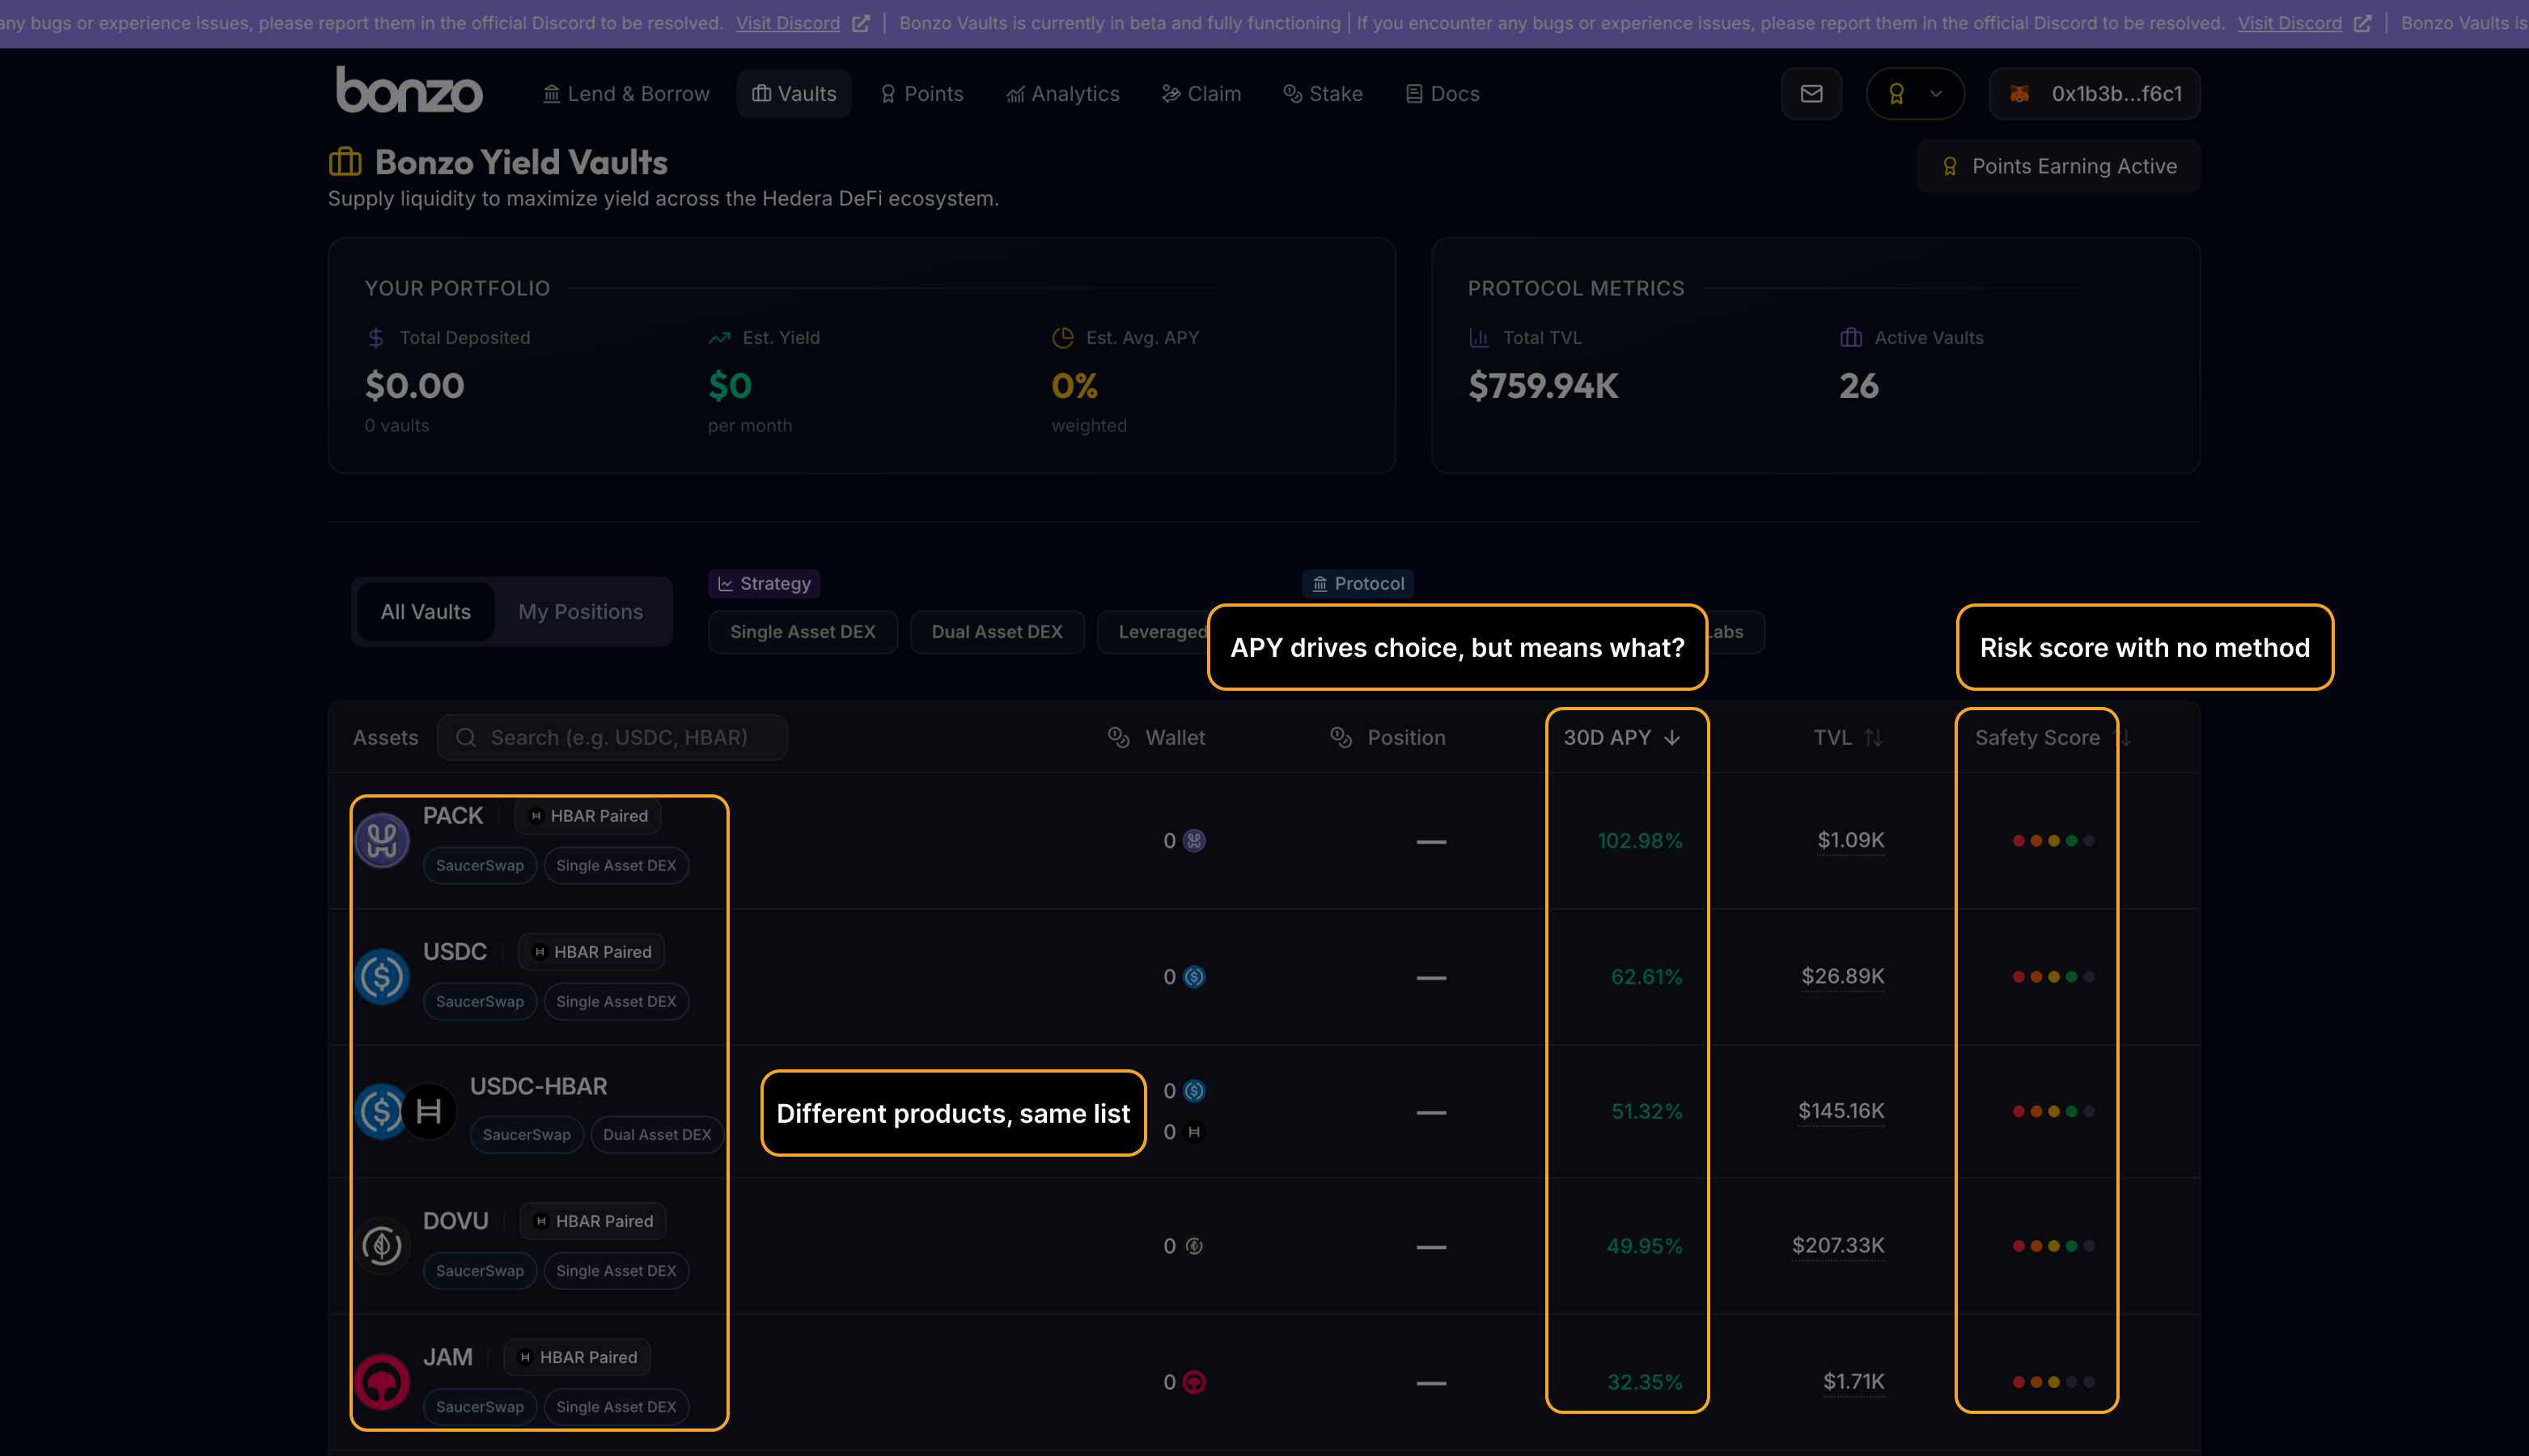Toggle the Dual Asset DEX strategy filter
This screenshot has height=1456, width=2529.
coord(996,632)
